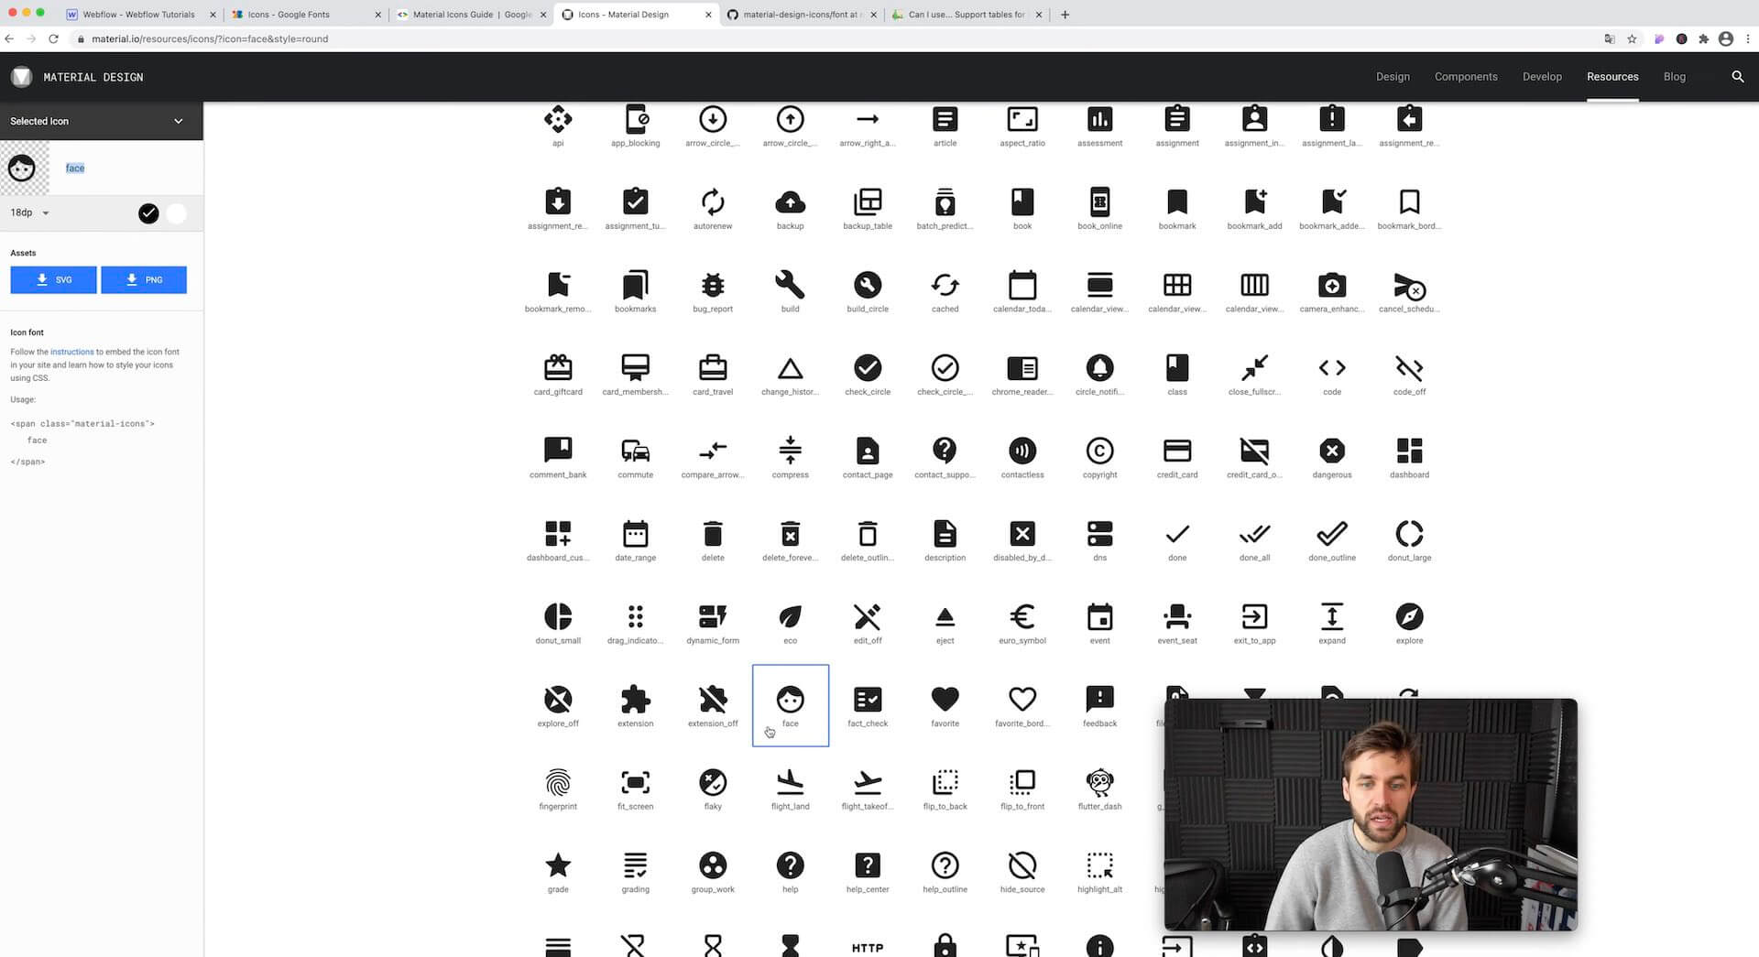Select the delete trash icon
Viewport: 1759px width, 957px height.
click(x=712, y=533)
